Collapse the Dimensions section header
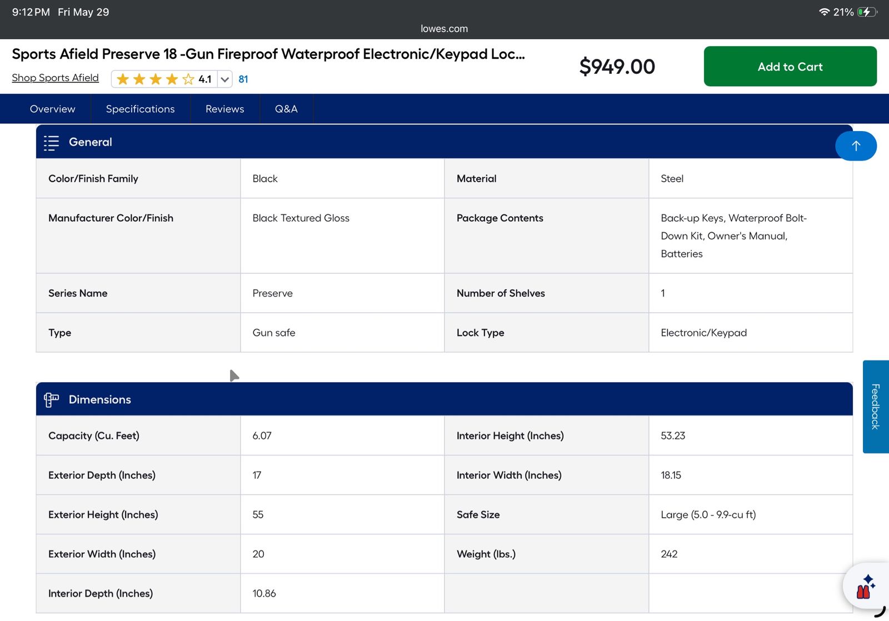Screen dimensions: 889x621 [444, 399]
